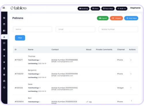Click mobile number 35699888888
Image resolution: width=144 pixels, height=110 pixels.
pos(71,60)
